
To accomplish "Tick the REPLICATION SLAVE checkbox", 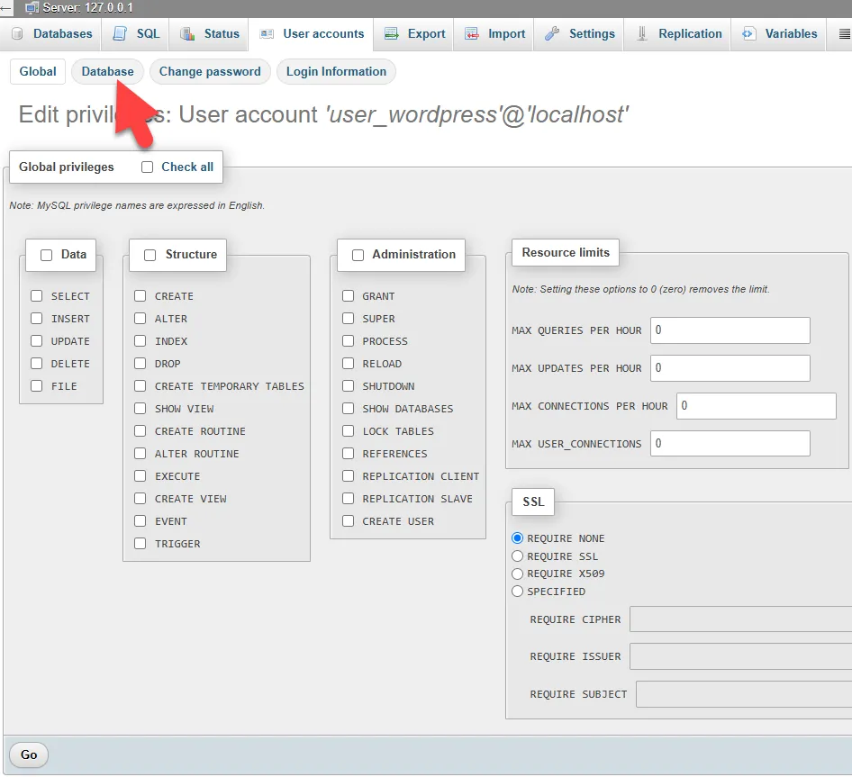I will [348, 498].
